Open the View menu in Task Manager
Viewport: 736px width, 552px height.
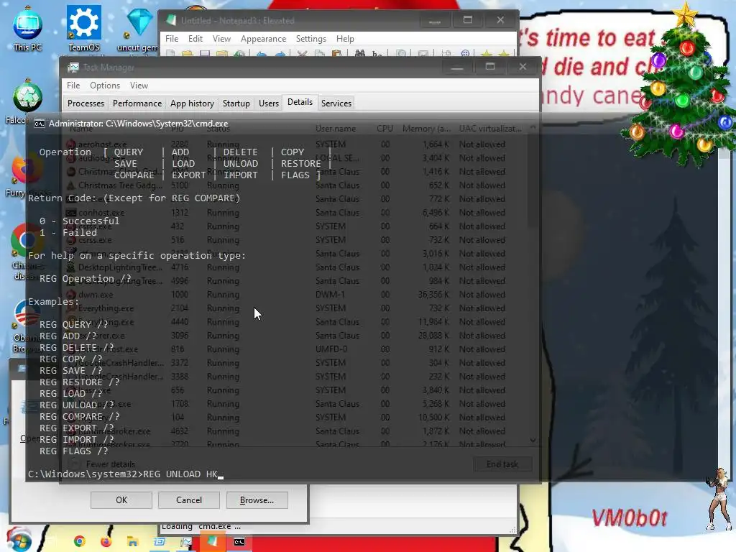[x=139, y=86]
